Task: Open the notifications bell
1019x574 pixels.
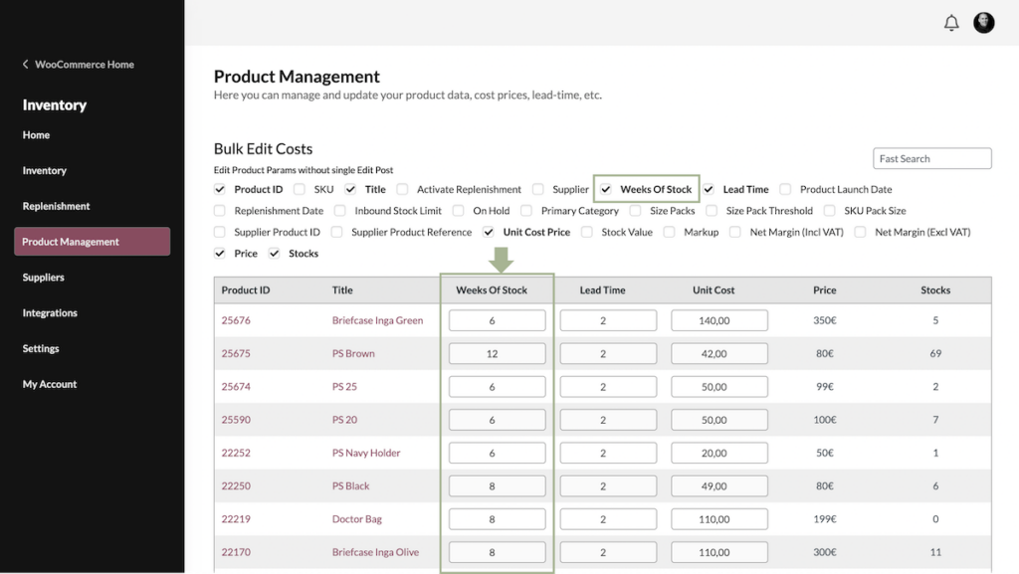Action: [951, 23]
